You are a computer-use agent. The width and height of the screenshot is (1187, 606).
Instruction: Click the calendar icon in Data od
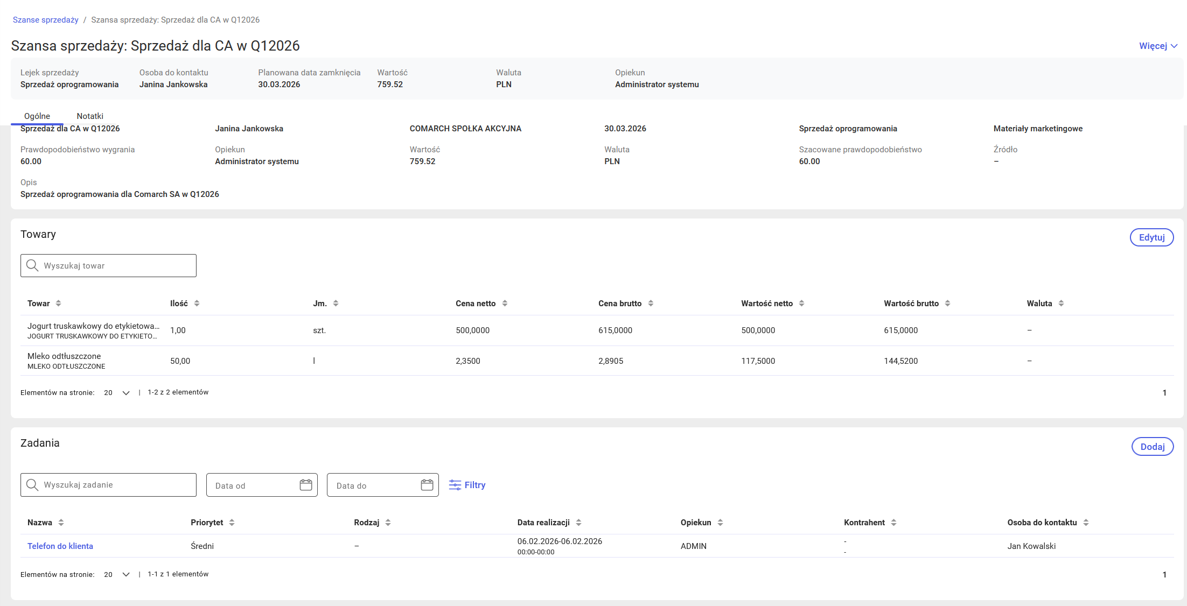click(x=305, y=485)
